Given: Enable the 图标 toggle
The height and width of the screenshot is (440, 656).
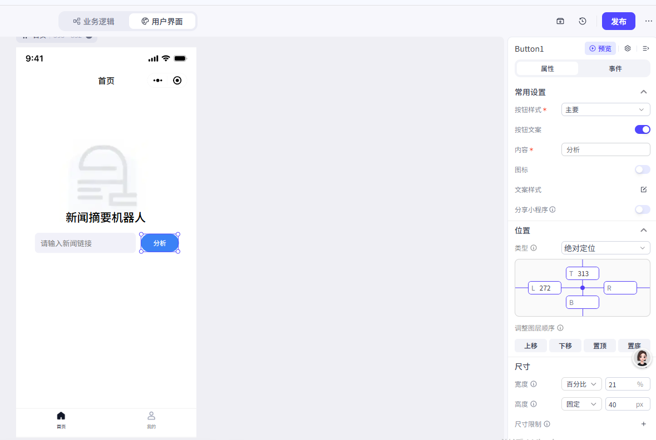Looking at the screenshot, I should pos(642,169).
